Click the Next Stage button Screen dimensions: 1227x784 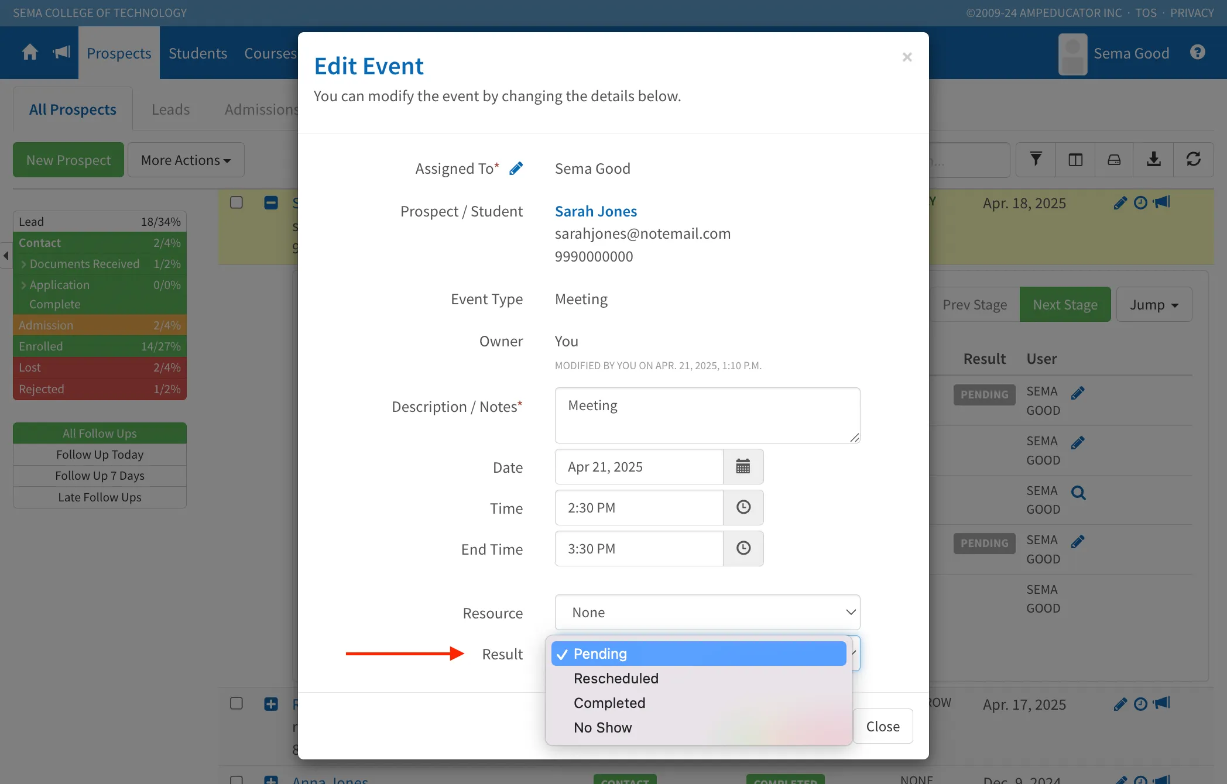[1065, 304]
